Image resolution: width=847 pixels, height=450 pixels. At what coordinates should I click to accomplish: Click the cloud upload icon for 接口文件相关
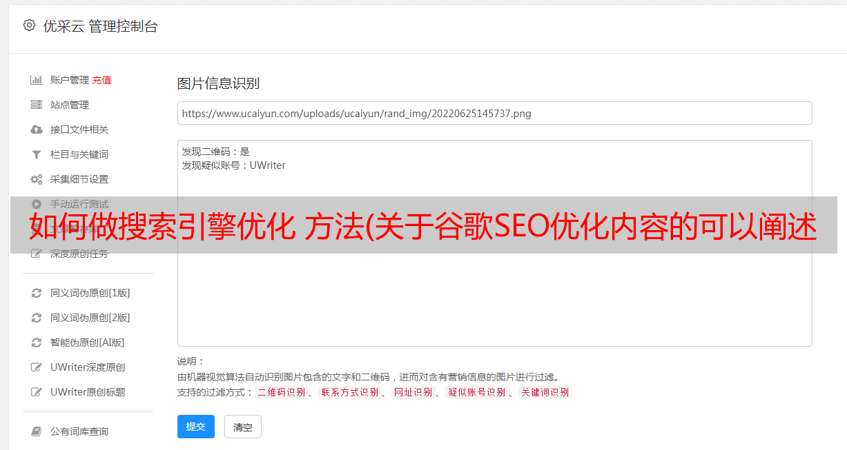point(37,130)
